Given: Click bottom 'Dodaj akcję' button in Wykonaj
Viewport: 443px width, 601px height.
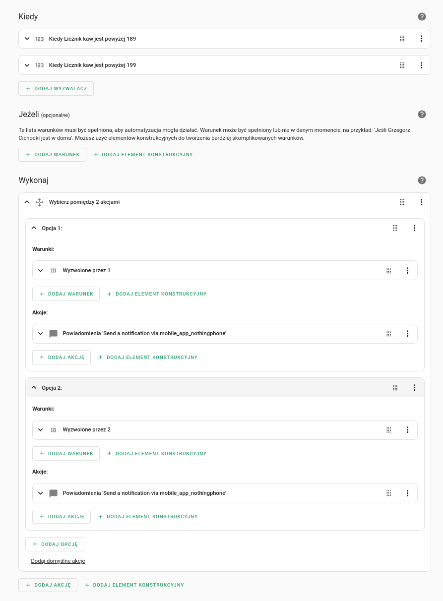Looking at the screenshot, I should pyautogui.click(x=48, y=585).
